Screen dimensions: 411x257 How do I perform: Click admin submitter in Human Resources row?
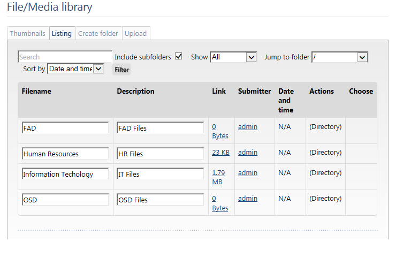pos(247,153)
